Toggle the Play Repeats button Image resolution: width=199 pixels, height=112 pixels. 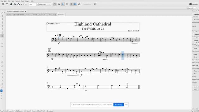pos(71,4)
